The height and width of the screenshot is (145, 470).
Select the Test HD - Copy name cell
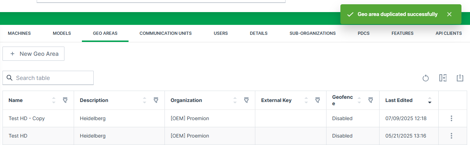tap(27, 118)
